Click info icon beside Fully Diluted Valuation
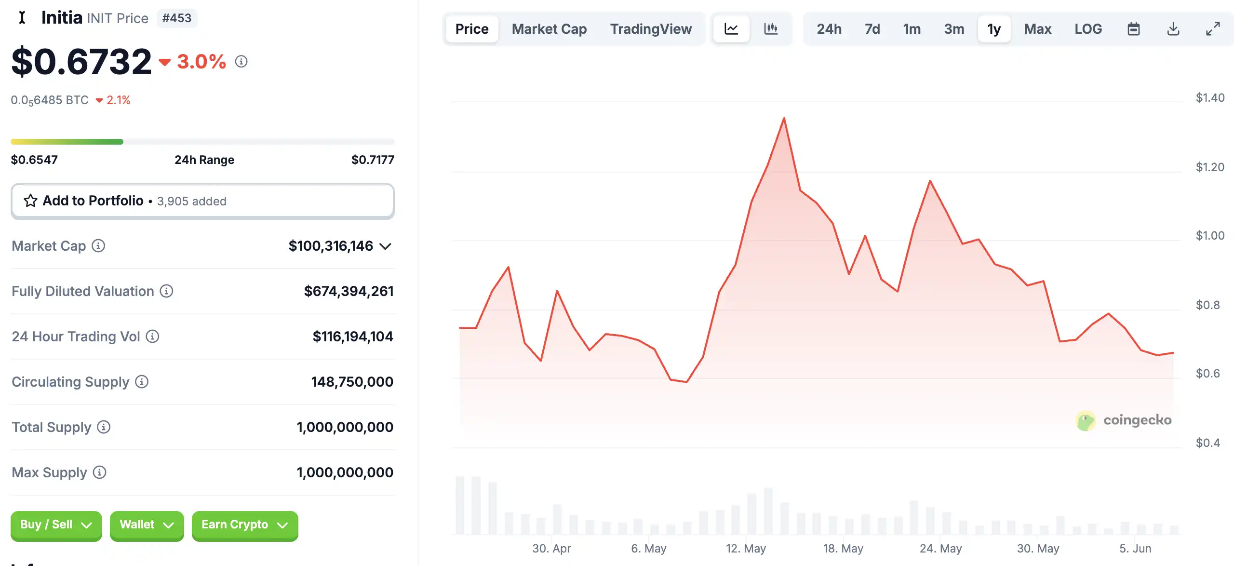The height and width of the screenshot is (566, 1234). point(166,291)
